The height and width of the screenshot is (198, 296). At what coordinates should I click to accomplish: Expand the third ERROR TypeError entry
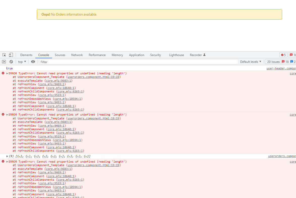click(7, 162)
